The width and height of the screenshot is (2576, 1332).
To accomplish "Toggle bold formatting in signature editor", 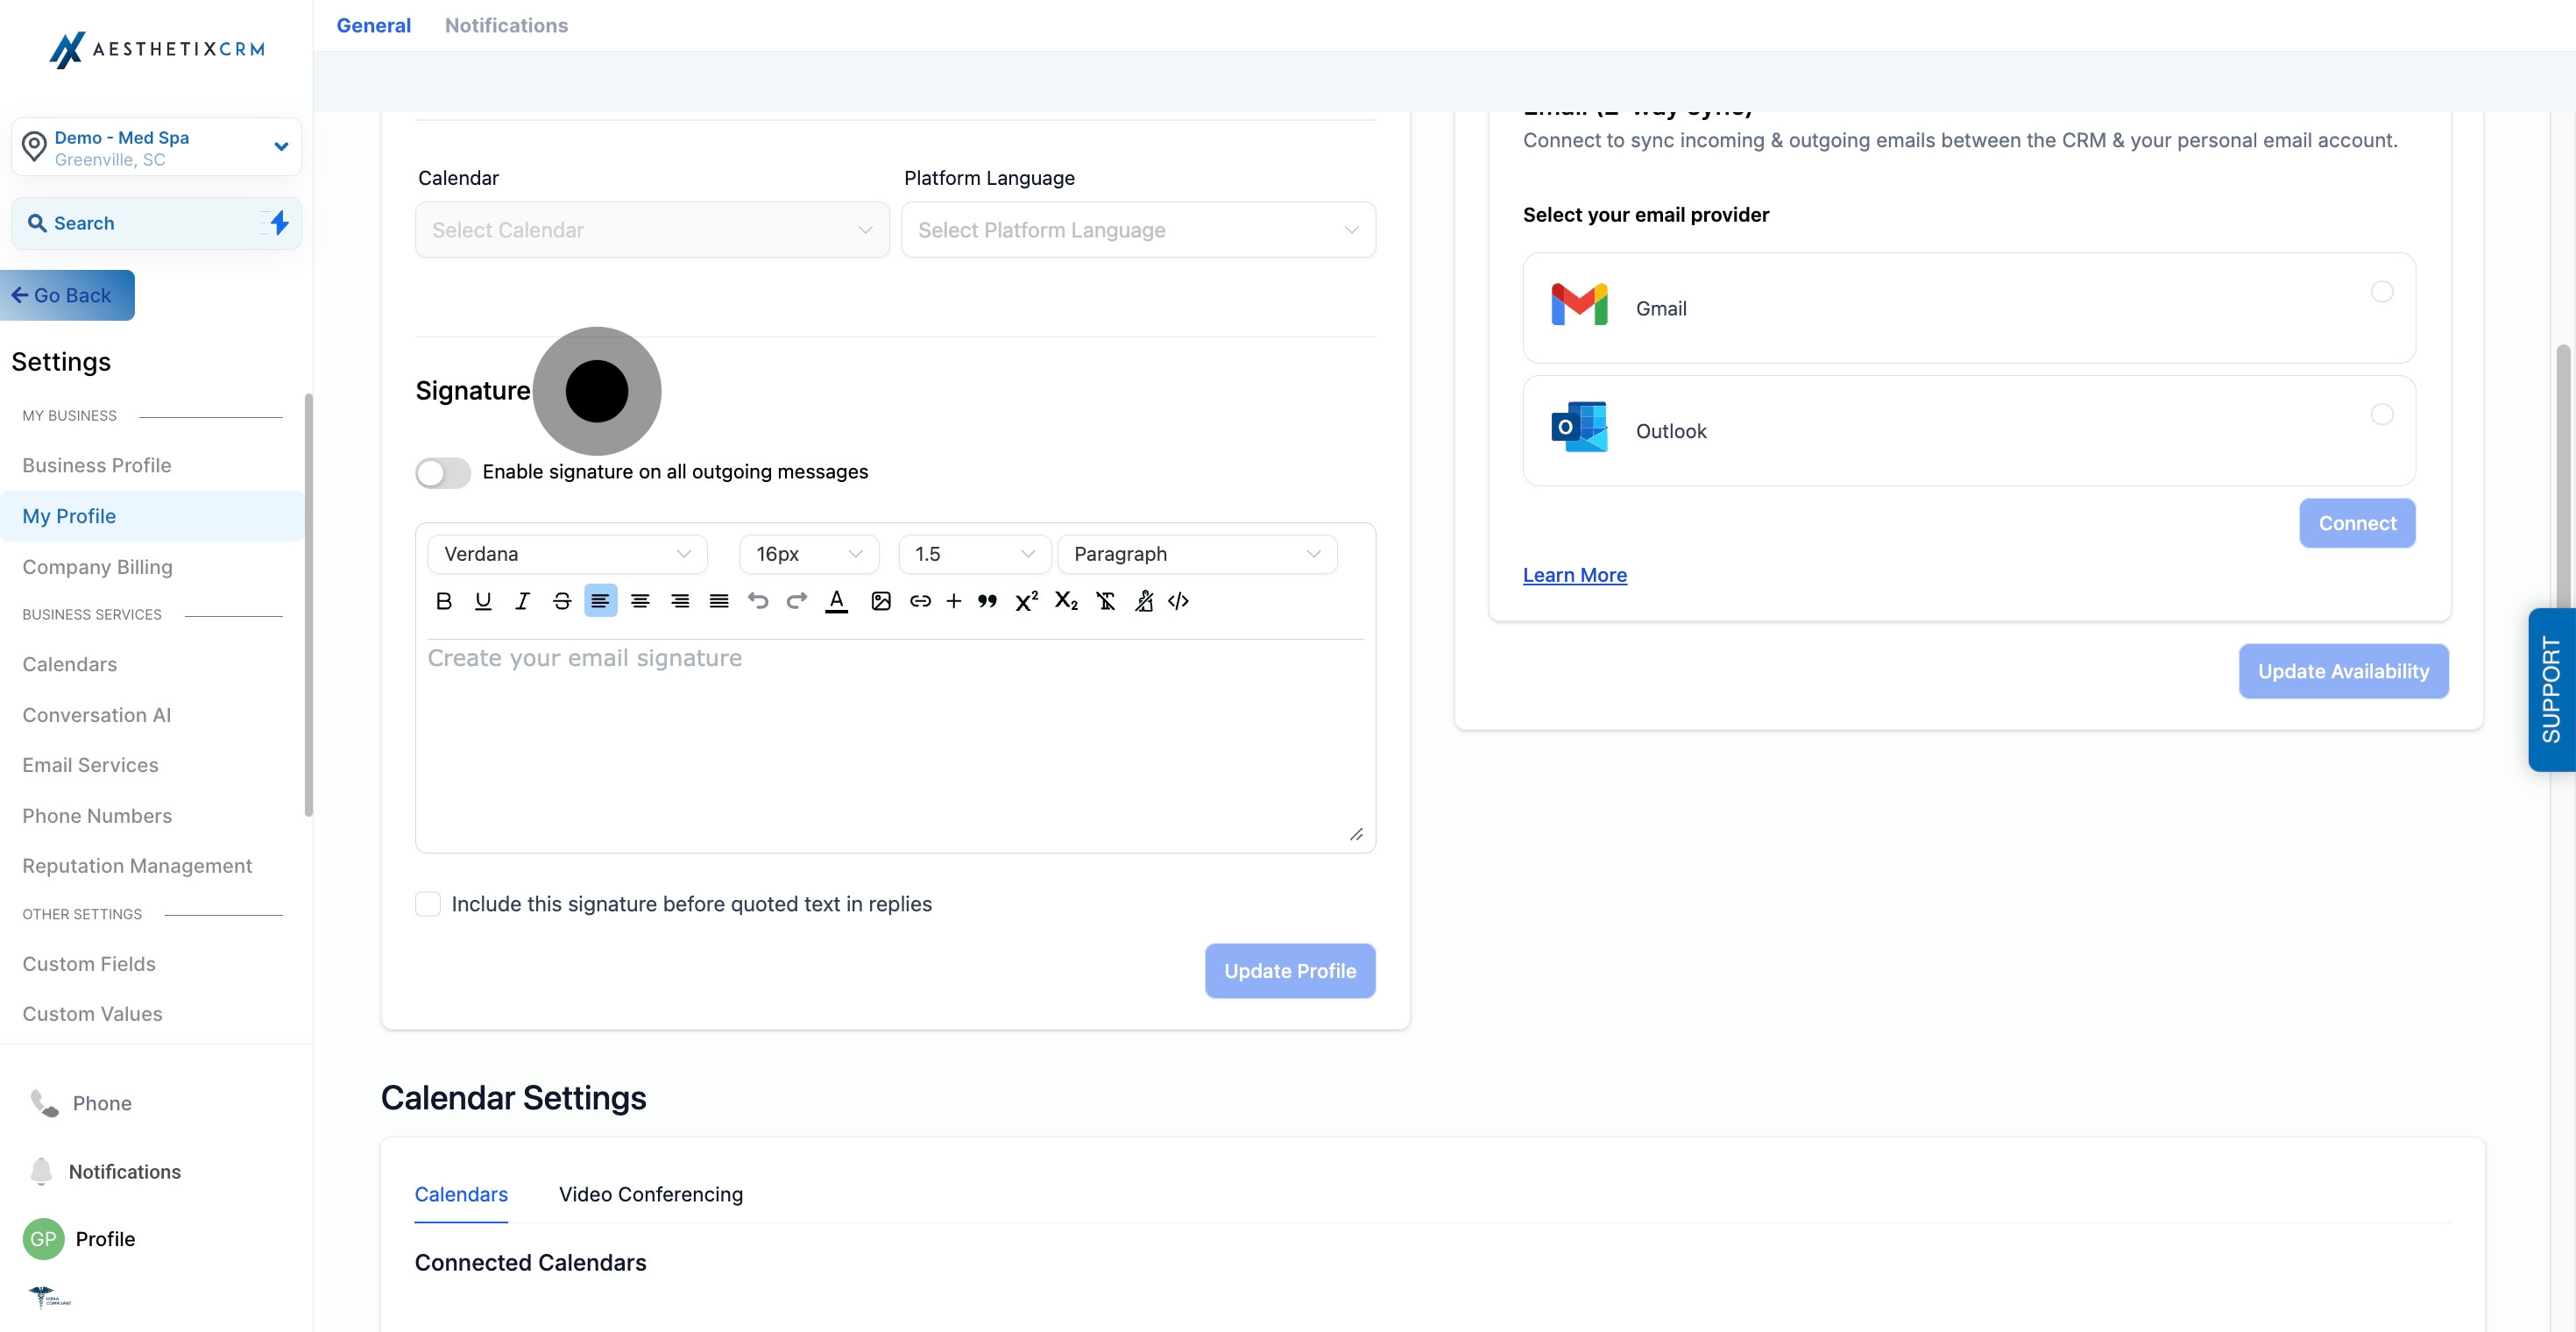I will (444, 601).
